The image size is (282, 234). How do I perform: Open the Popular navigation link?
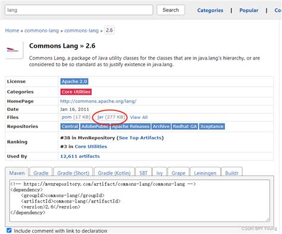coord(249,10)
